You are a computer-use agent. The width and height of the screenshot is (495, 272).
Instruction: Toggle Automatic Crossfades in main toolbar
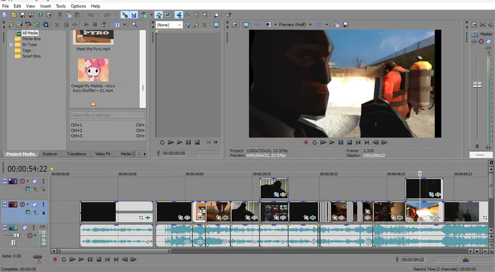pos(134,15)
